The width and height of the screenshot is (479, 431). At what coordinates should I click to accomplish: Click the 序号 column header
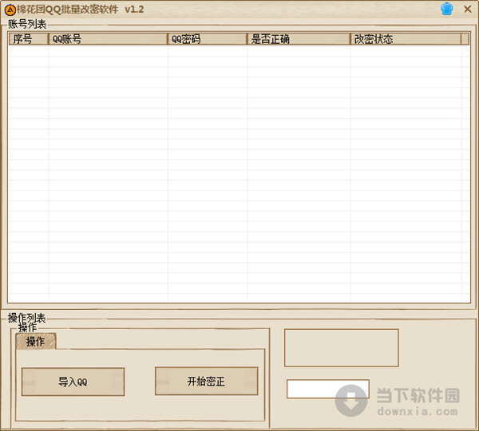click(29, 39)
